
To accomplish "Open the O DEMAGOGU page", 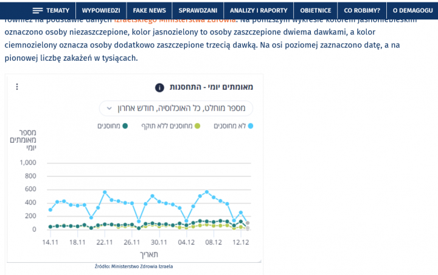I will click(412, 10).
